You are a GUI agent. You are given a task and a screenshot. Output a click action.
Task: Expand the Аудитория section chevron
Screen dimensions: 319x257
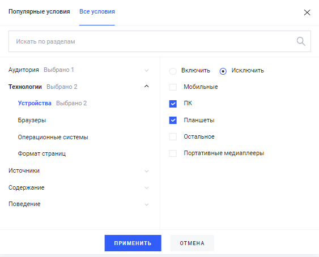[147, 71]
